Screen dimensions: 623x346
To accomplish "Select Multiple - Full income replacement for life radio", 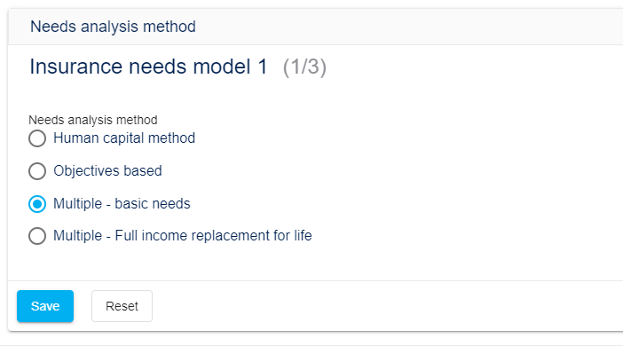I will [x=37, y=236].
